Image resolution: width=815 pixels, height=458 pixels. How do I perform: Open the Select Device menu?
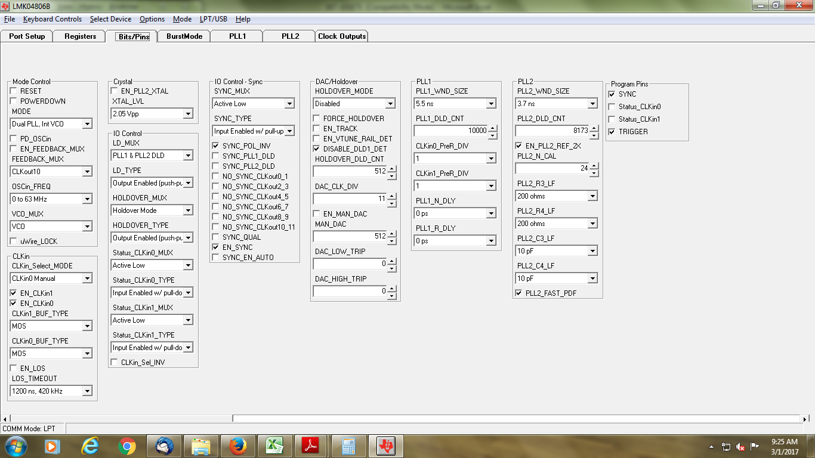tap(110, 19)
